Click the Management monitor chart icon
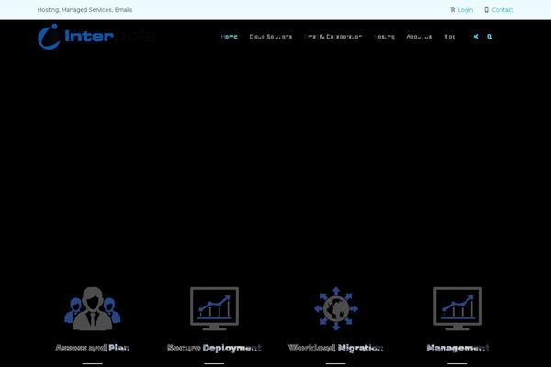 (457, 308)
